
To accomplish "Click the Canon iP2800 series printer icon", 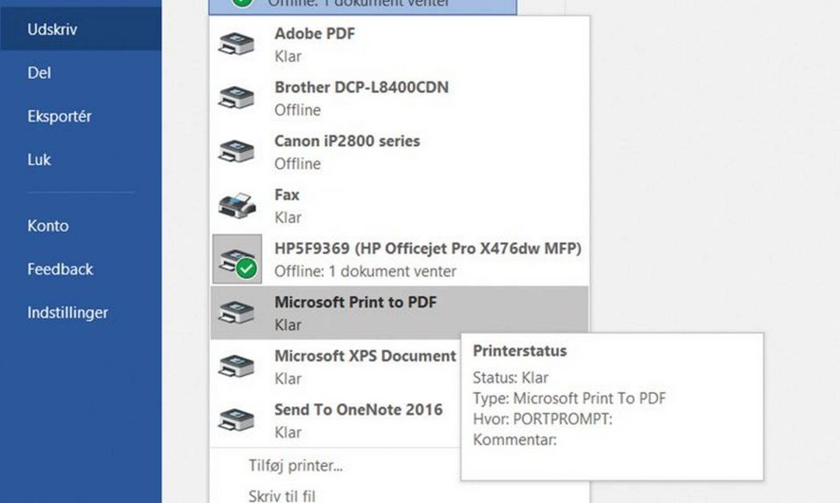I will [236, 151].
